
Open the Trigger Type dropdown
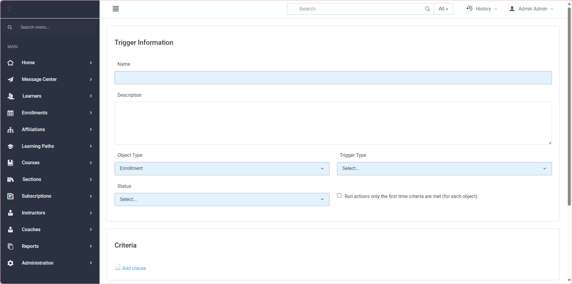[x=444, y=169]
